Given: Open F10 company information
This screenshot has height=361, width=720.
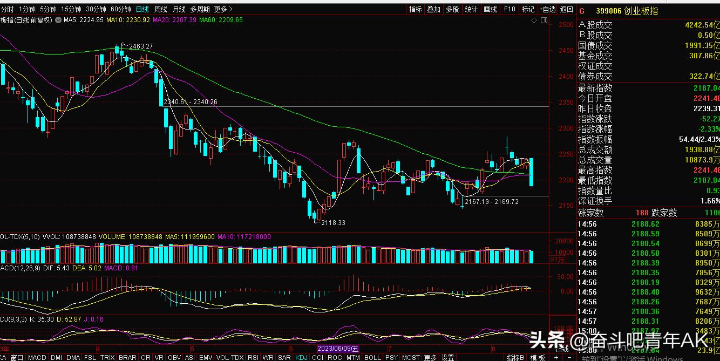Looking at the screenshot, I should 510,9.
